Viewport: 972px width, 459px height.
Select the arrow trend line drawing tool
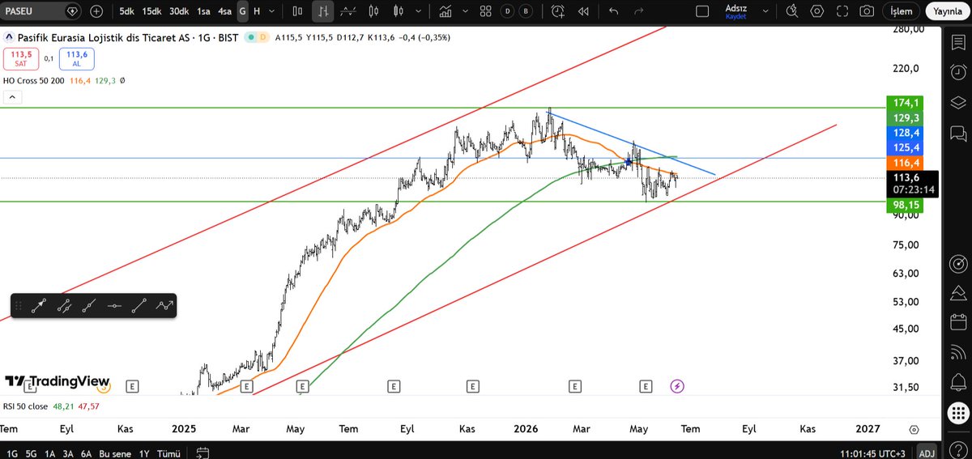39,306
